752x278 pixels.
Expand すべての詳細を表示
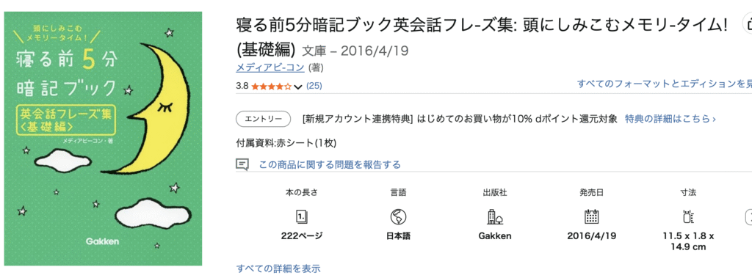tap(278, 268)
